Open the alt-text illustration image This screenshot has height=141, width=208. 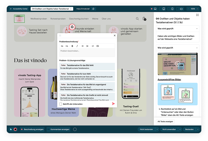178,94
